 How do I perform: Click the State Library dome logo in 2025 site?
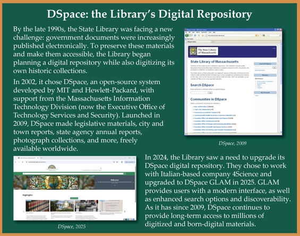click(52, 168)
